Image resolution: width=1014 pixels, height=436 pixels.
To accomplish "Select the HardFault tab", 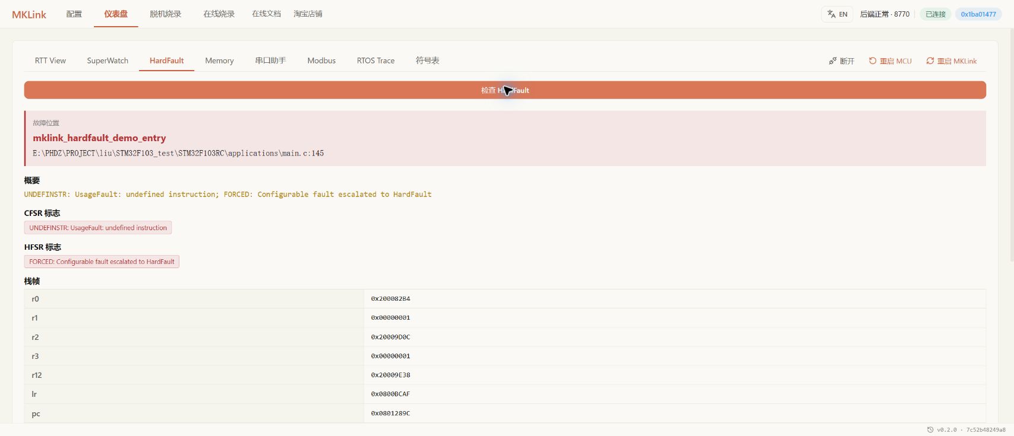I will [x=167, y=61].
